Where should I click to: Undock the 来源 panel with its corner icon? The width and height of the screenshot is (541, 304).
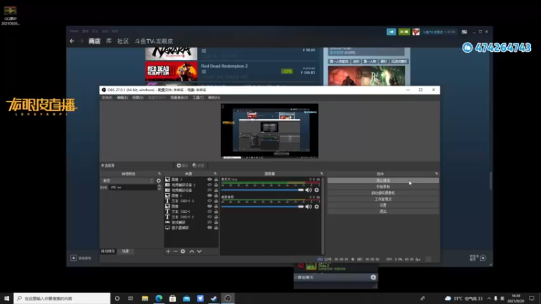215,174
